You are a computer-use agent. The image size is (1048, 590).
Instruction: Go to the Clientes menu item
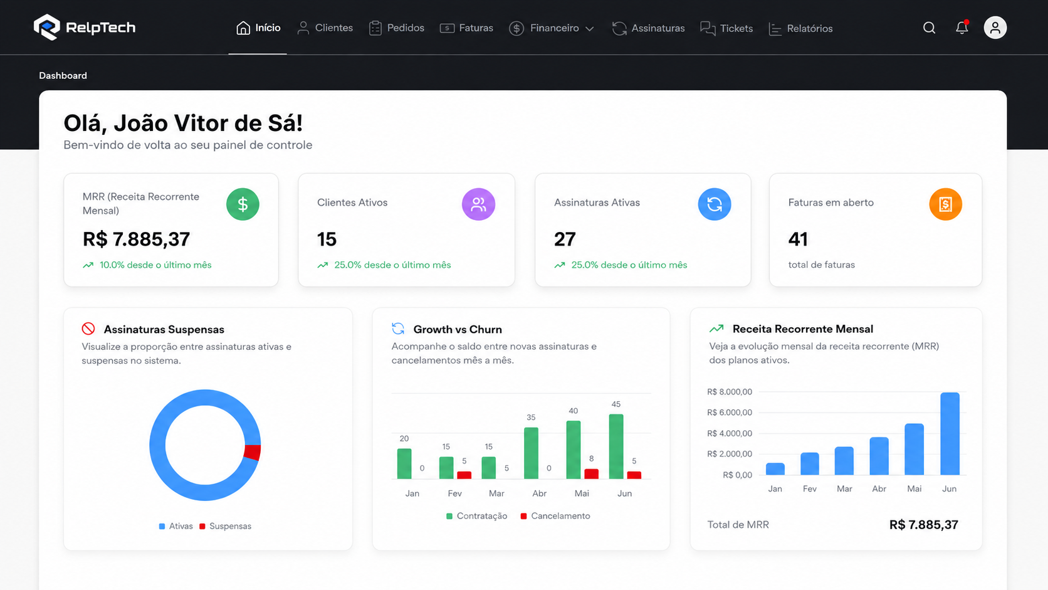pyautogui.click(x=325, y=28)
